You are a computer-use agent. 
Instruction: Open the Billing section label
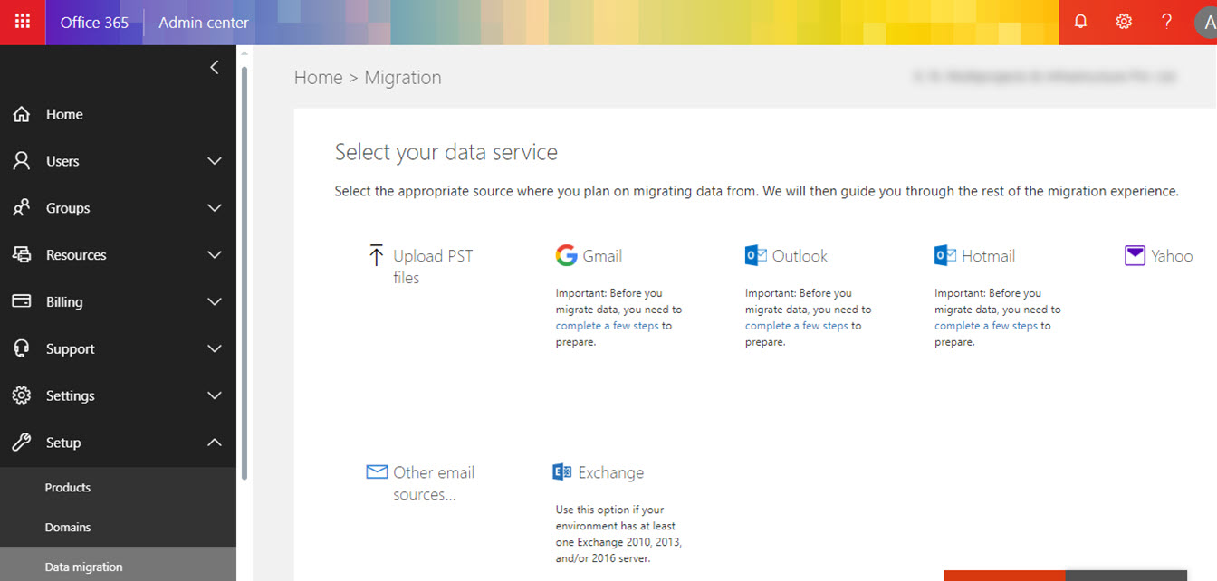tap(64, 301)
